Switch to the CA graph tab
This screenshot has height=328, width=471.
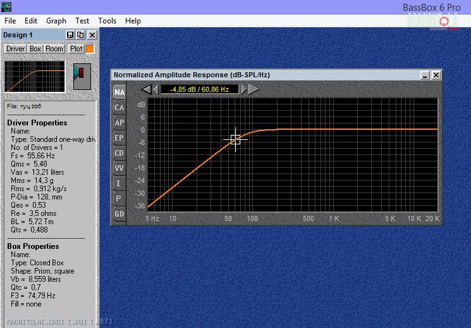(119, 108)
